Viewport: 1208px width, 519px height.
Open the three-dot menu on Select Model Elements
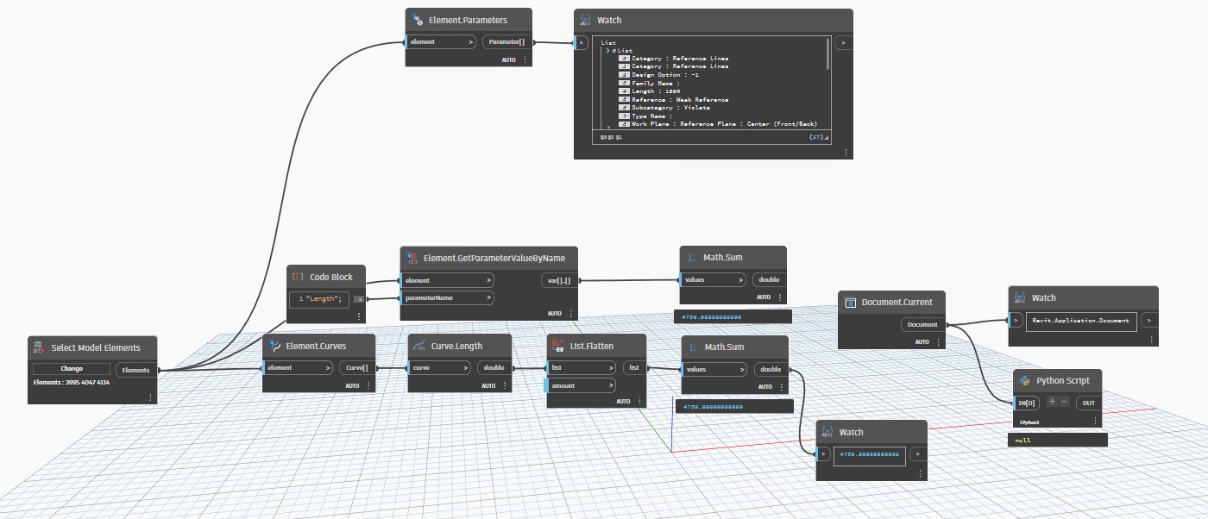click(150, 397)
